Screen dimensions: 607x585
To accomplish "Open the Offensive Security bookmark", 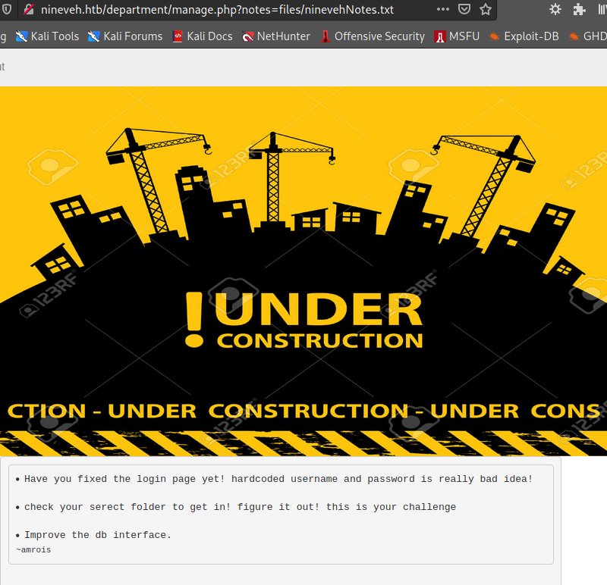I will (x=373, y=36).
